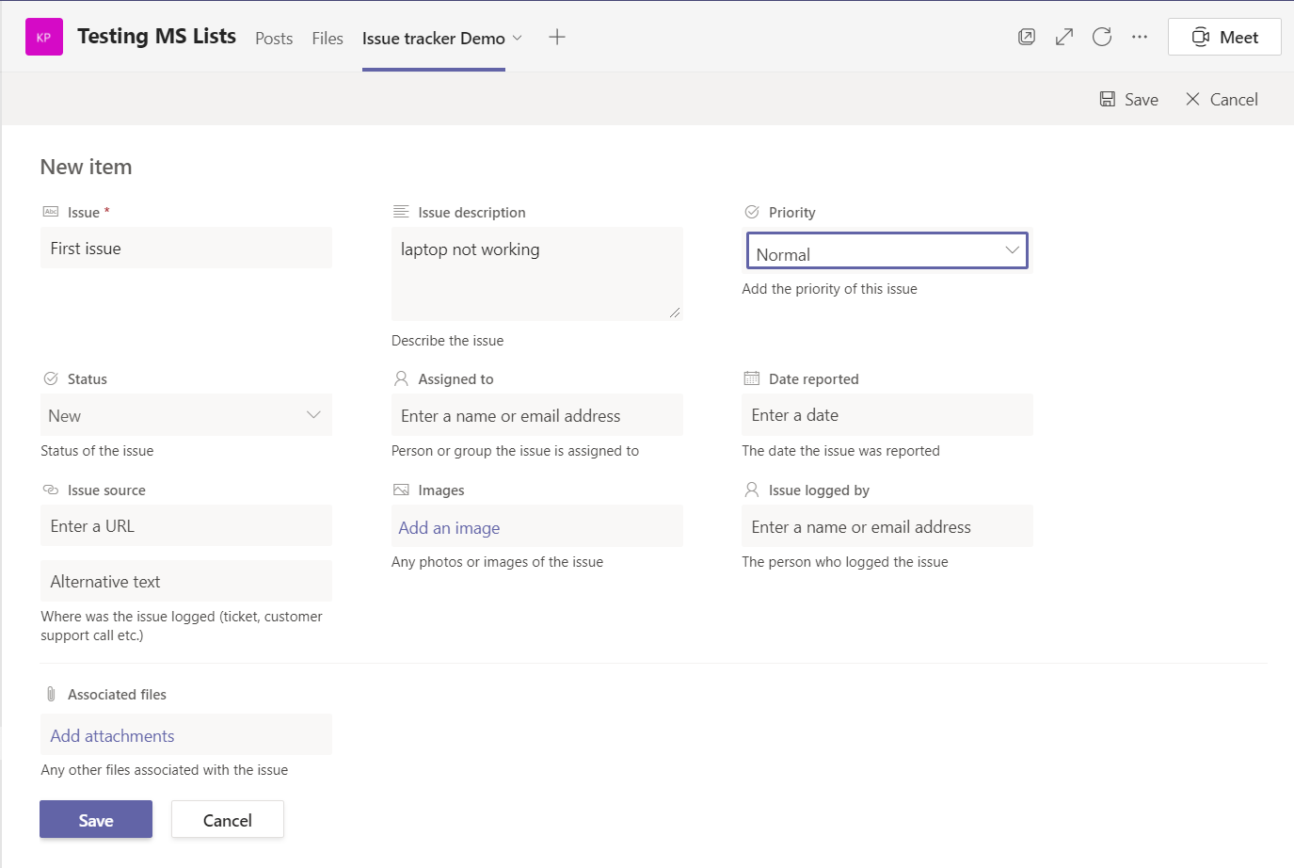Click the KP team avatar icon

click(43, 38)
